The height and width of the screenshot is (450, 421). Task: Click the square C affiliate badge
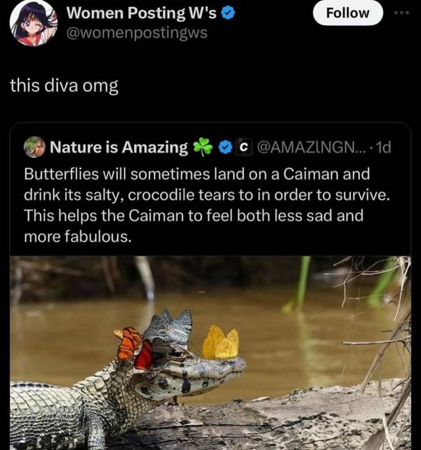tap(243, 147)
